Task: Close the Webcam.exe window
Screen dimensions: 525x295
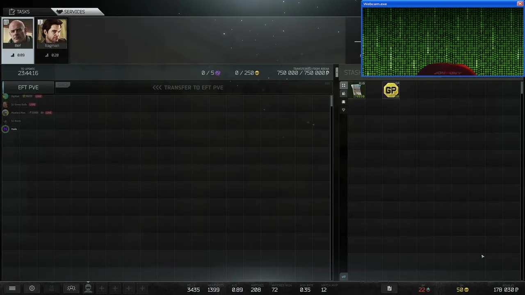Action: [520, 4]
